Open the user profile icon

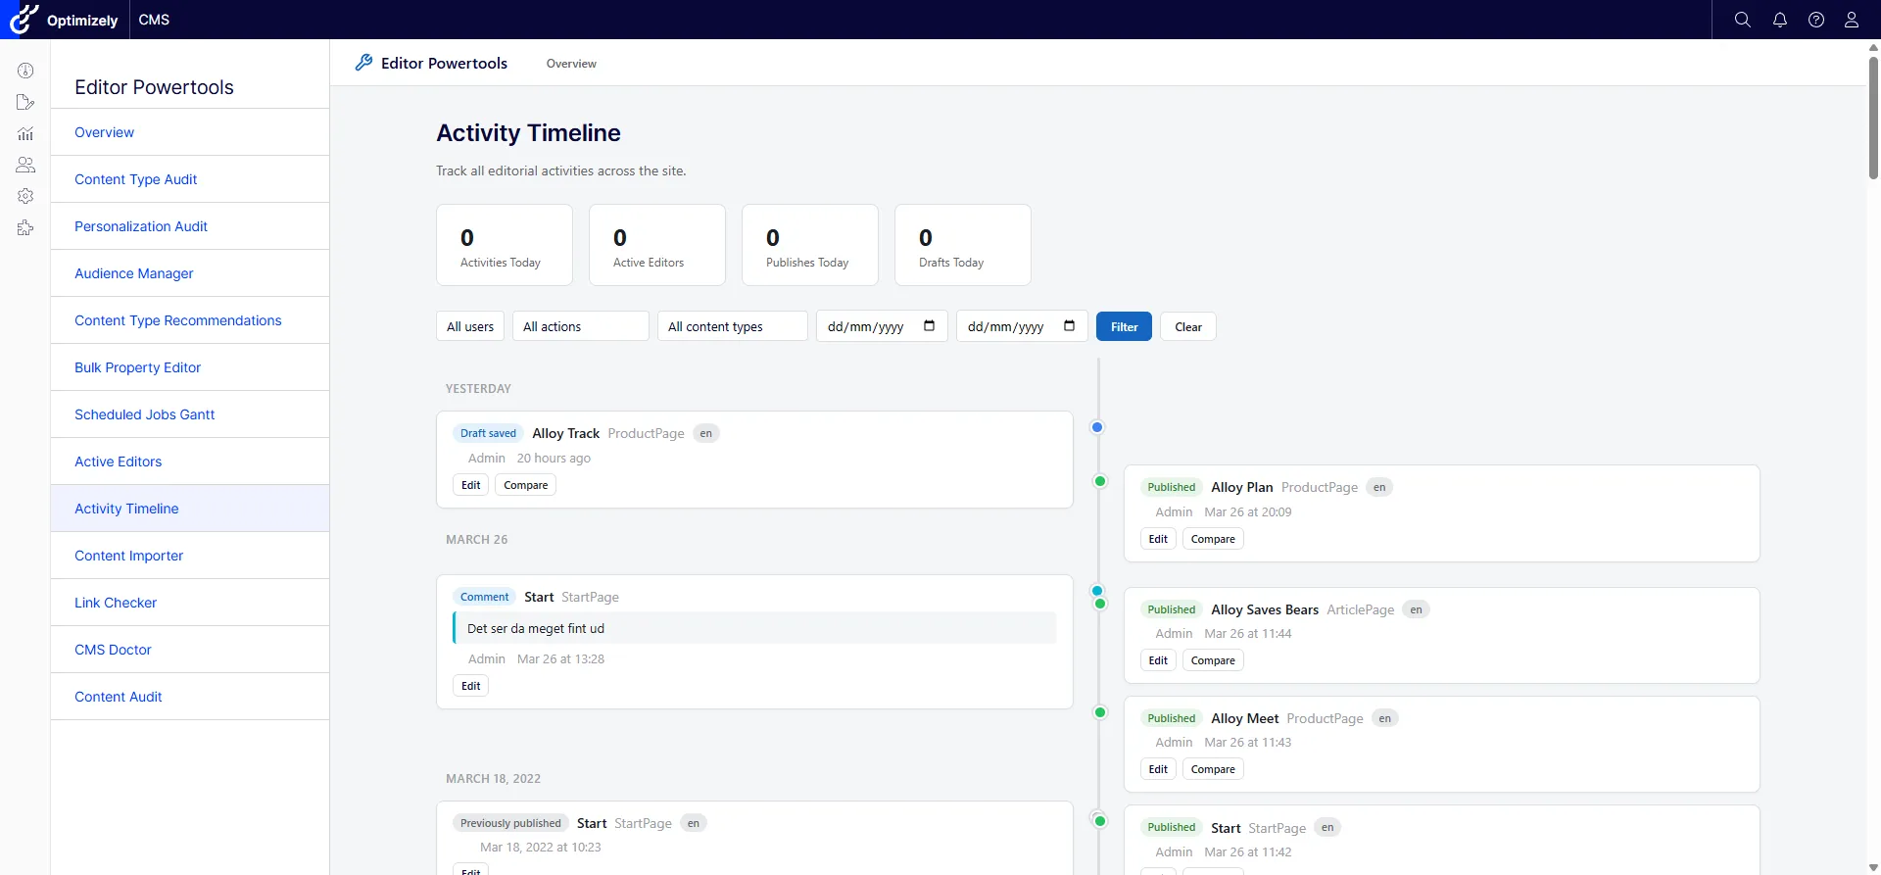pos(1851,20)
